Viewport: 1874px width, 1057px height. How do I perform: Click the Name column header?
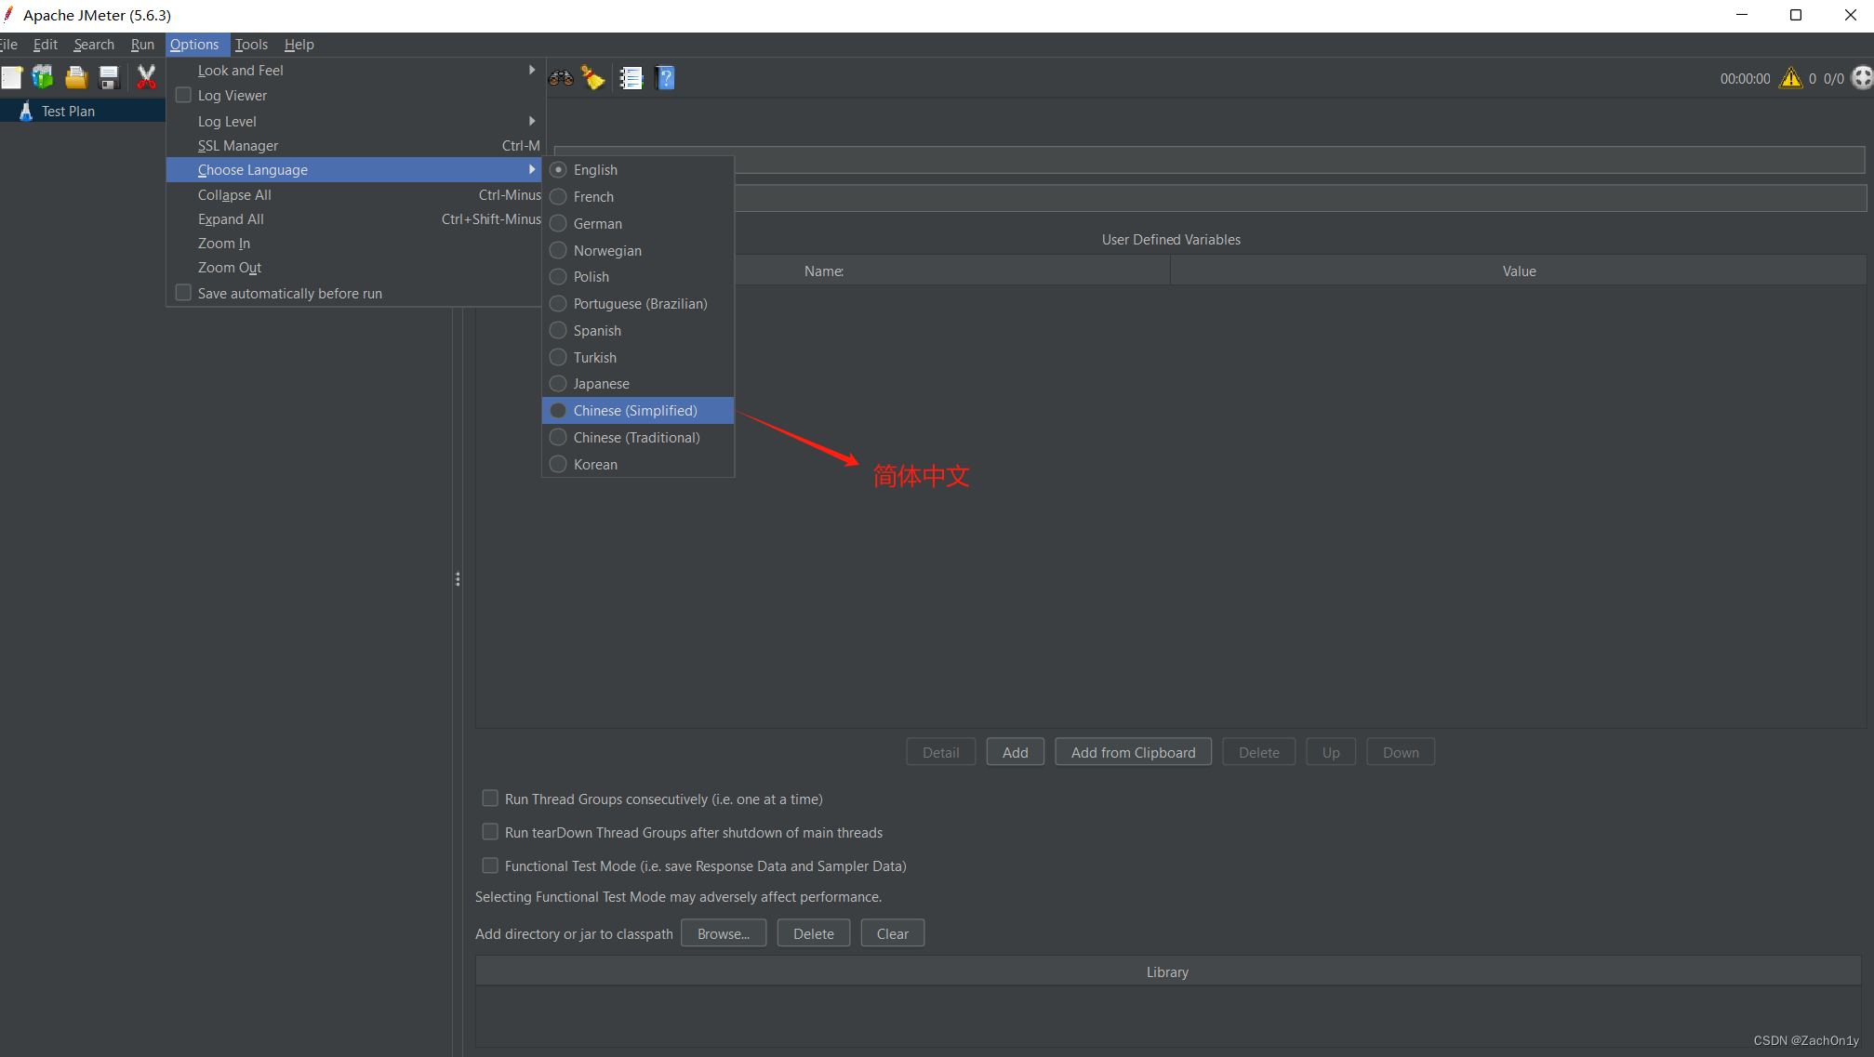click(824, 271)
